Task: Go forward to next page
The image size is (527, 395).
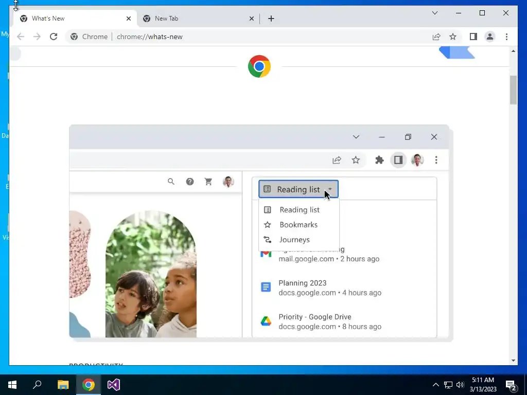Action: coord(37,37)
